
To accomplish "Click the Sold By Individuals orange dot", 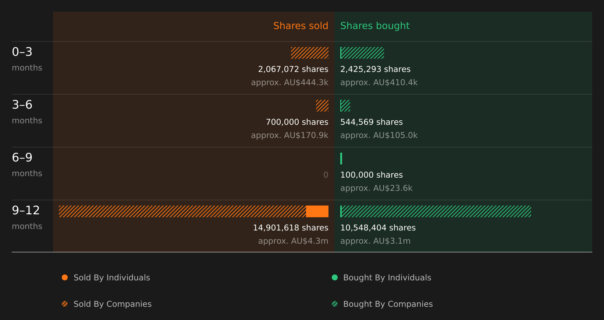I will coord(65,277).
